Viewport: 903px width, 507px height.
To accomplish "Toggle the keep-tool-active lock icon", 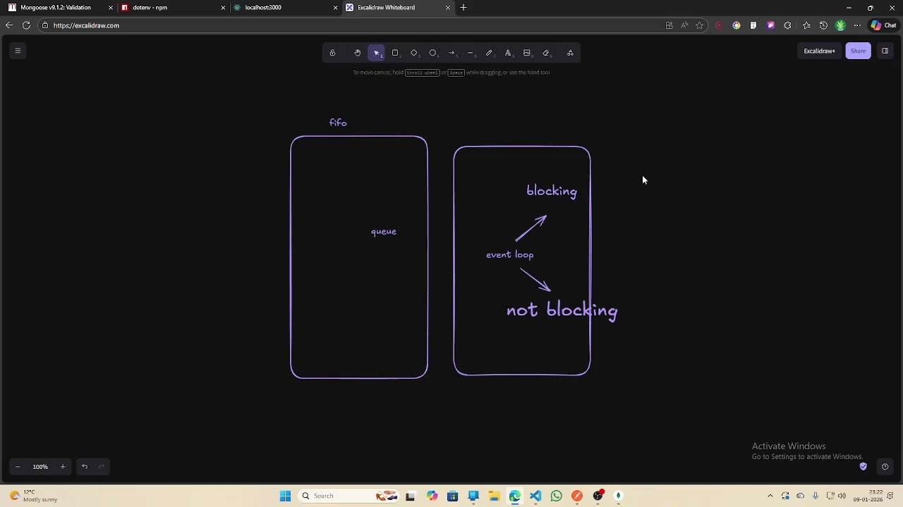I will click(x=332, y=53).
